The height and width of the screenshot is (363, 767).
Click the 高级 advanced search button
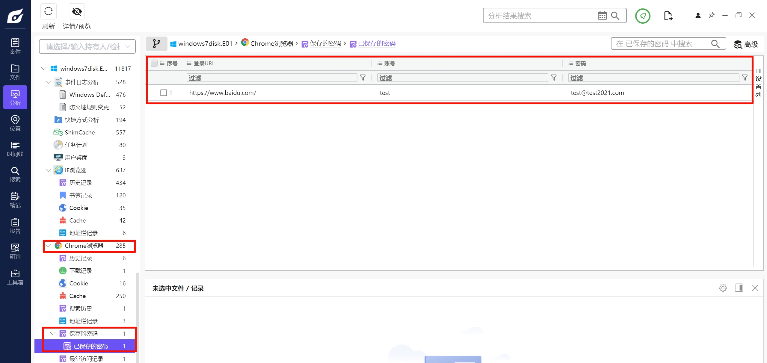(746, 44)
